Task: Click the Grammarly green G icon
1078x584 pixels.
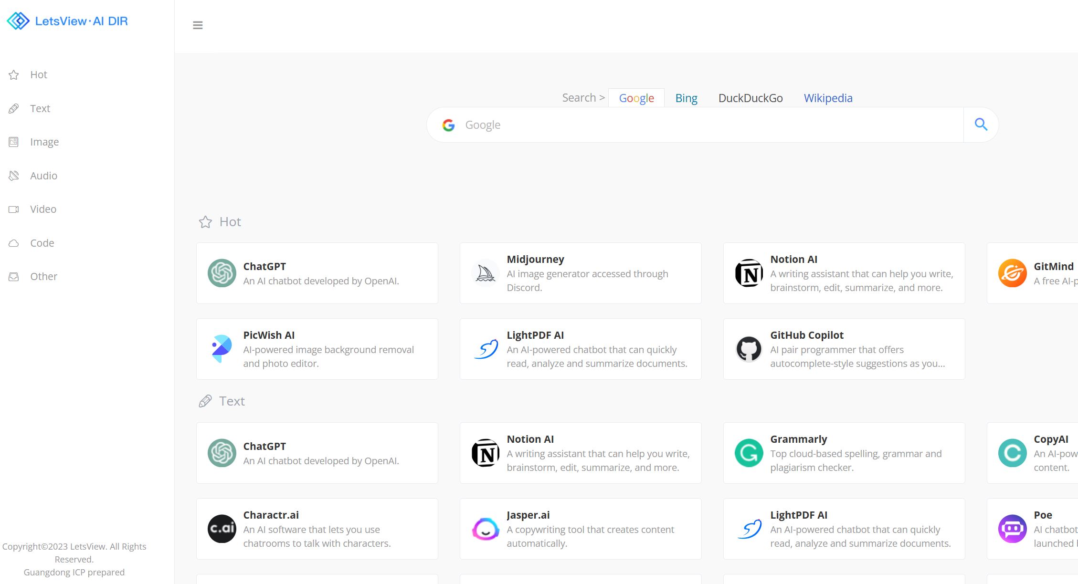Action: [749, 453]
